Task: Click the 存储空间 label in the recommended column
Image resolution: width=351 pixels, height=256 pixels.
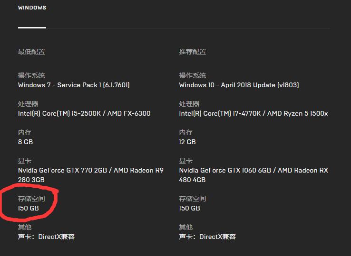Action: 193,199
